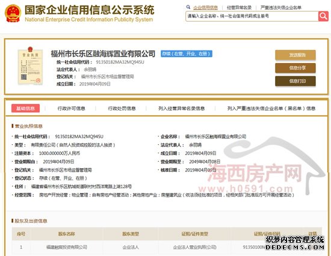Select the 企业信用信息 search tab
The image size is (331, 256).
tap(205, 8)
